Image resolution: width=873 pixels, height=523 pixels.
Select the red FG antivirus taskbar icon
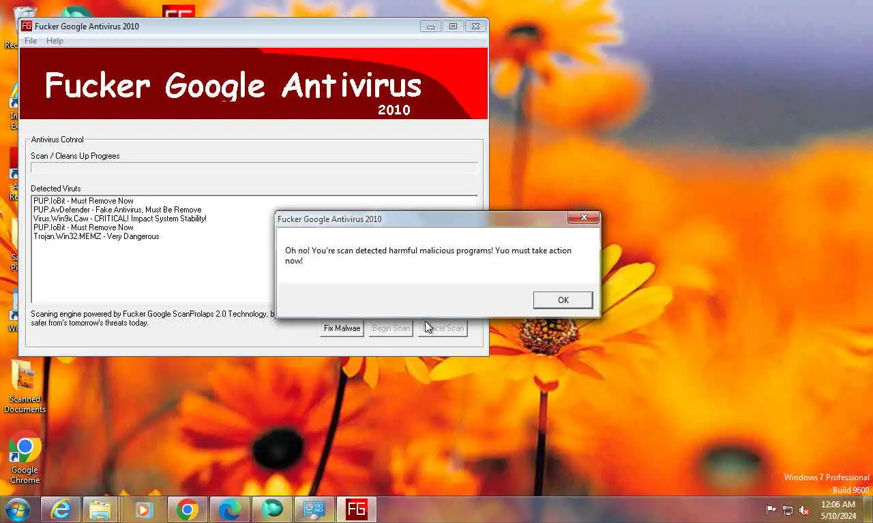click(x=357, y=509)
